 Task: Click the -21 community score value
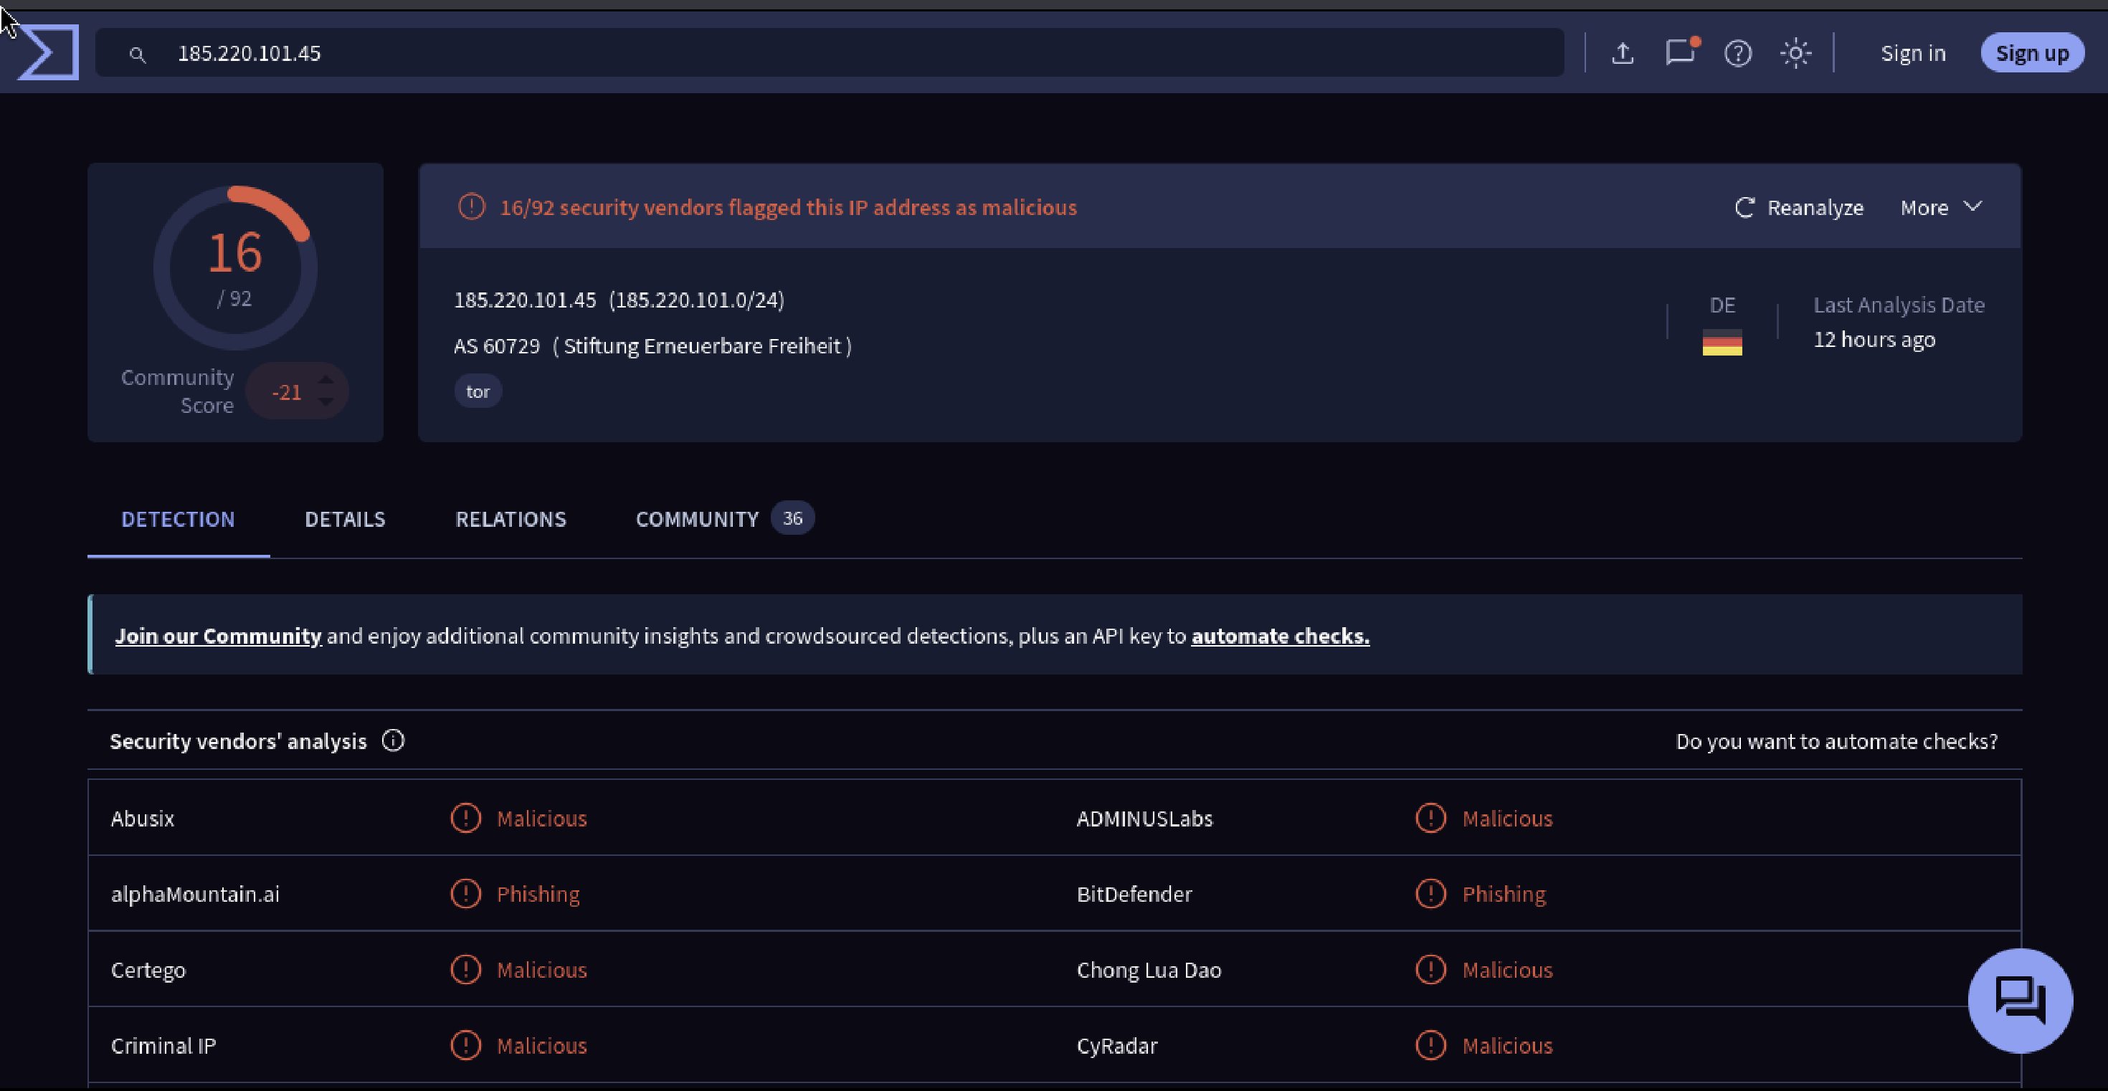pyautogui.click(x=285, y=393)
